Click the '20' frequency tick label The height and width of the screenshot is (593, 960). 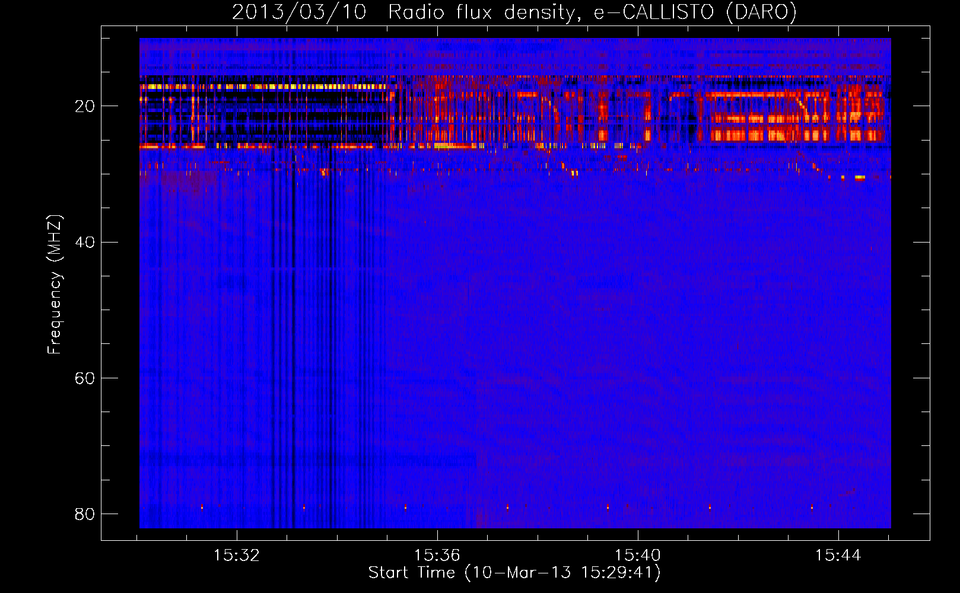click(x=85, y=106)
